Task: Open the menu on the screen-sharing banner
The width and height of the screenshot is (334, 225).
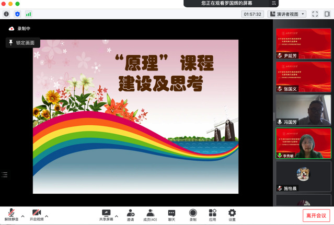Action: tap(274, 3)
